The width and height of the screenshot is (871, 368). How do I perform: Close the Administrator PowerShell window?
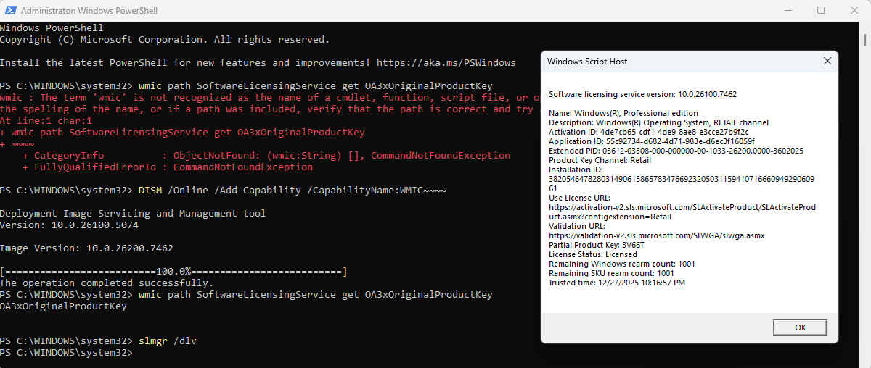[854, 11]
